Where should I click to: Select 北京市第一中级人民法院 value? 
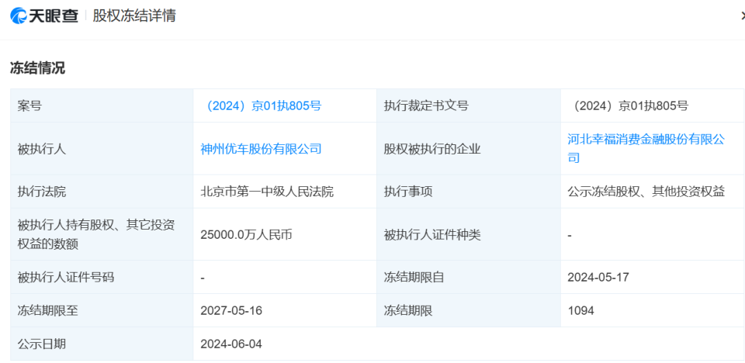267,192
